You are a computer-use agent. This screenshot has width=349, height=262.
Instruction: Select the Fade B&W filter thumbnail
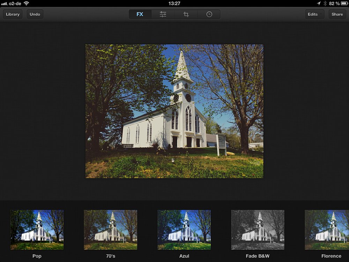point(258,230)
